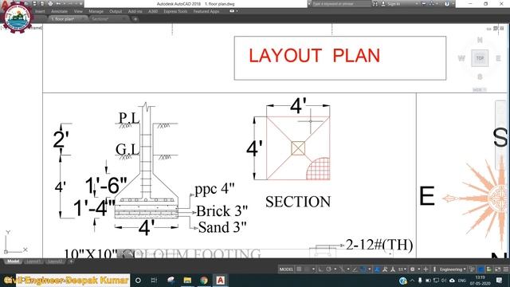Expand the ribbon minimize options arrow

click(x=237, y=11)
